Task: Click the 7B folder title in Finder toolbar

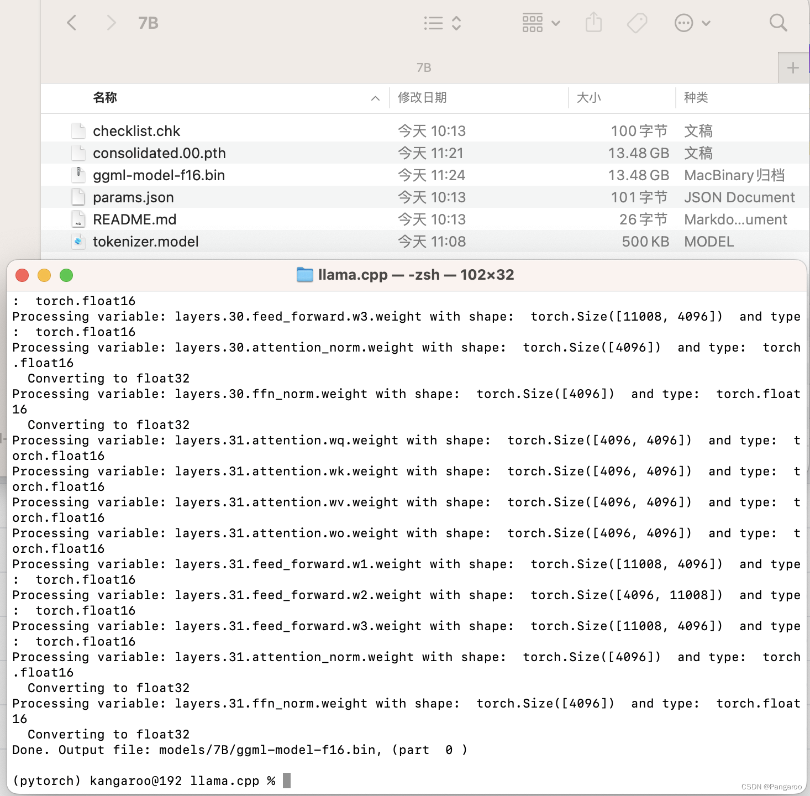Action: coord(148,23)
